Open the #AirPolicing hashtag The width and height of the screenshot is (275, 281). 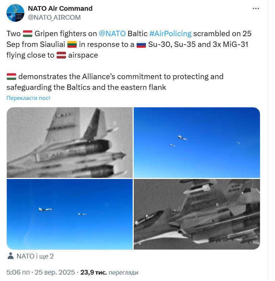point(170,34)
